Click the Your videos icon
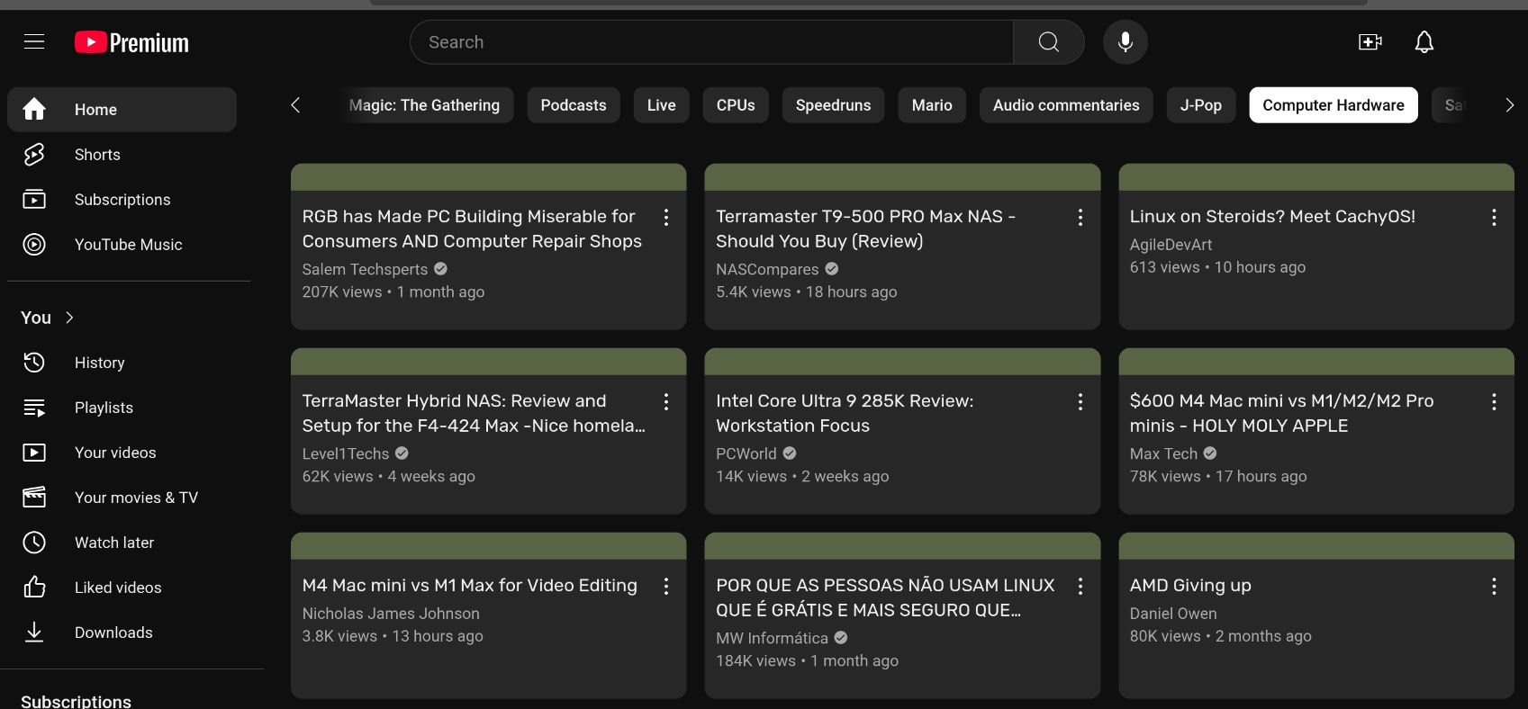1528x709 pixels. (x=34, y=453)
